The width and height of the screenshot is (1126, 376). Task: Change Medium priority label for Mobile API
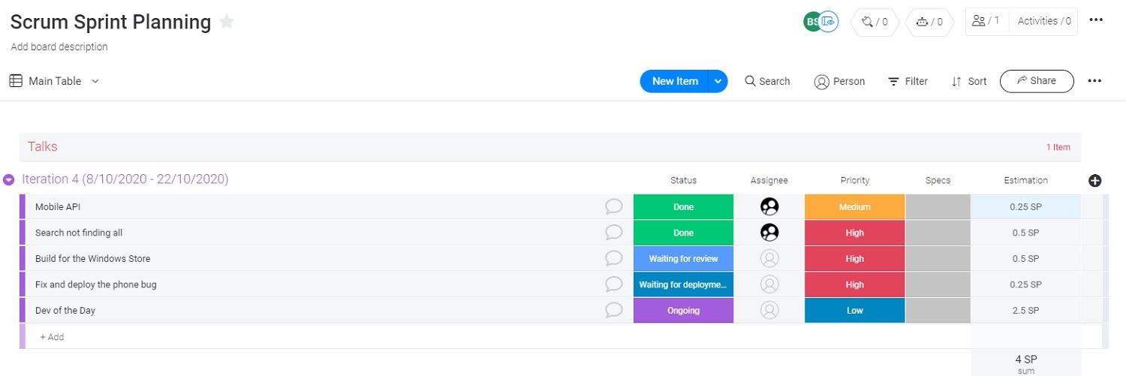click(855, 206)
